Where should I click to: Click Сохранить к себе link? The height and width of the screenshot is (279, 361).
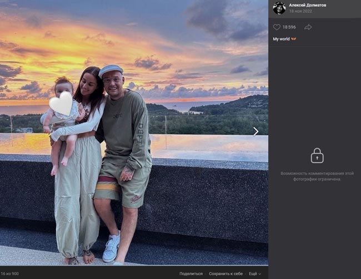[x=225, y=273]
